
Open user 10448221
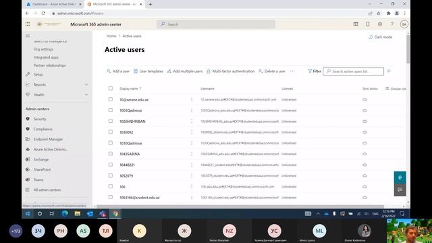pyautogui.click(x=127, y=165)
